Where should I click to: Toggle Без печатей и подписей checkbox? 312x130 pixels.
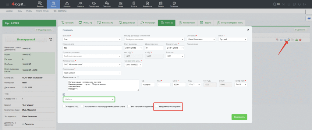[x=129, y=107]
